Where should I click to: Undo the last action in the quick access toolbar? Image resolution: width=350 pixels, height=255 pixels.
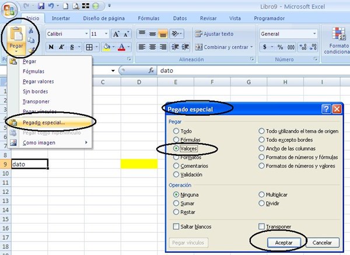(x=51, y=6)
